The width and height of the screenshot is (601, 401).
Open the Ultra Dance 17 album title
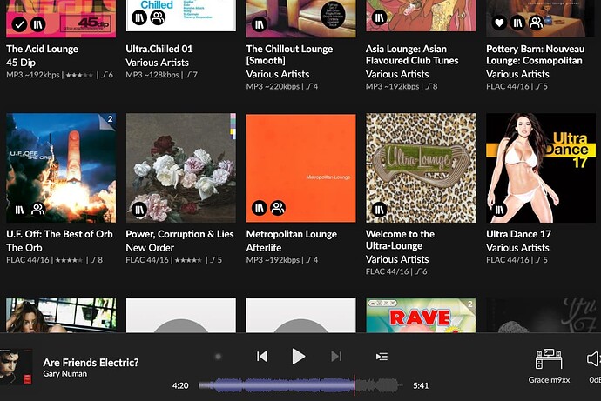point(518,234)
